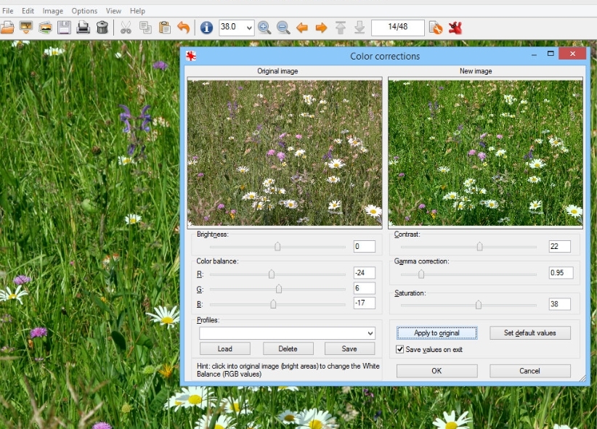Click the gray first page up arrow
This screenshot has width=597, height=429.
coord(341,28)
